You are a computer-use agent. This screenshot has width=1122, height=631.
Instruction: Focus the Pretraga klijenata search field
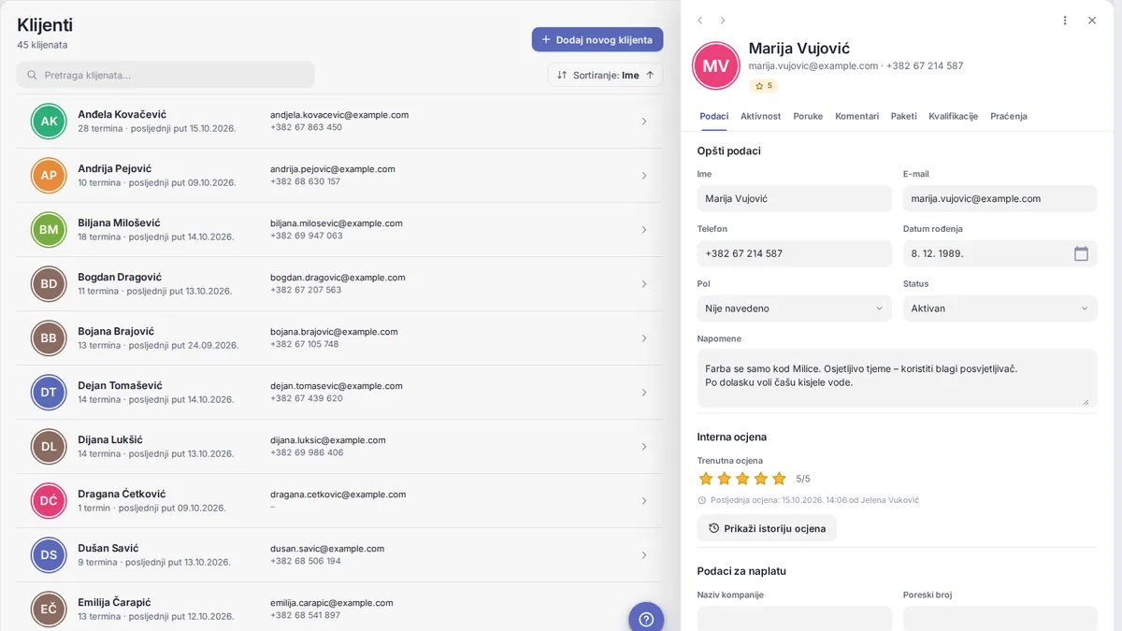(165, 75)
